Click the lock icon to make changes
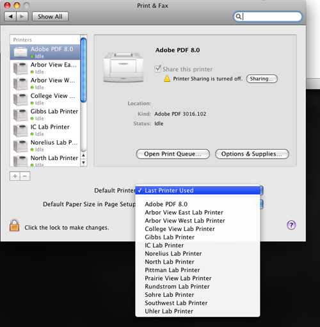The image size is (320, 327). [x=14, y=225]
